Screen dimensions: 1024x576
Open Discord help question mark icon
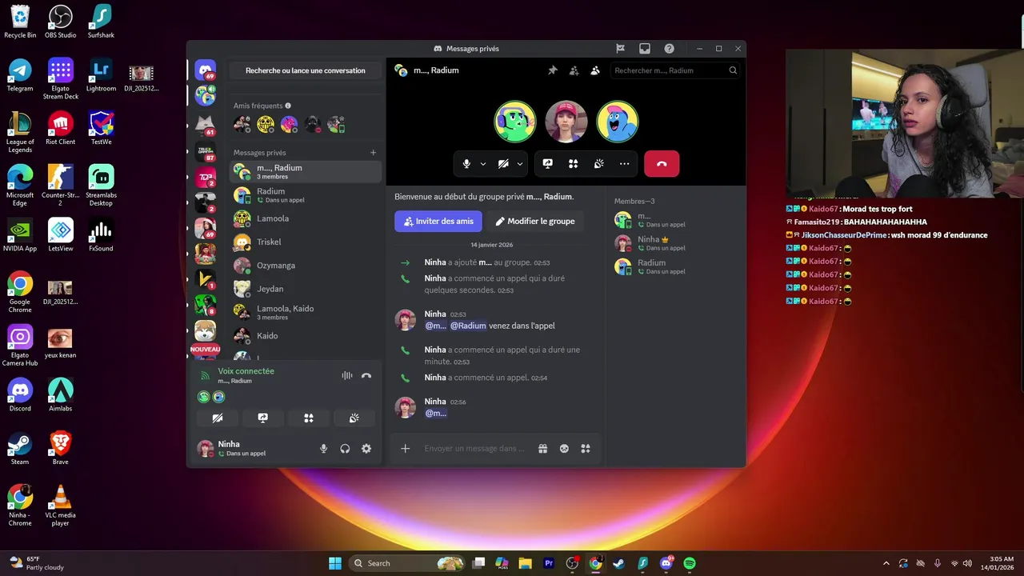pos(669,49)
